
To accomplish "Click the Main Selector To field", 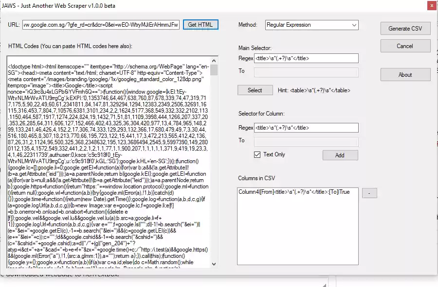I will click(x=307, y=72).
